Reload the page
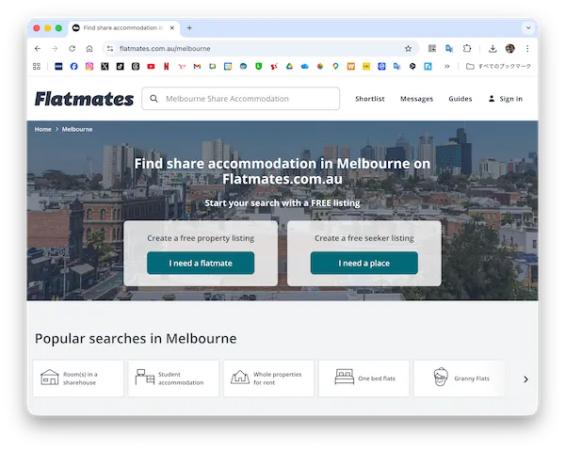 point(73,48)
